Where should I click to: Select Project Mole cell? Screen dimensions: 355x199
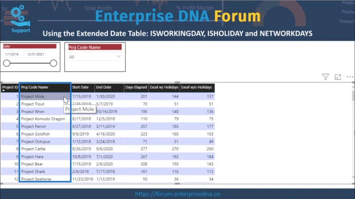[32, 96]
